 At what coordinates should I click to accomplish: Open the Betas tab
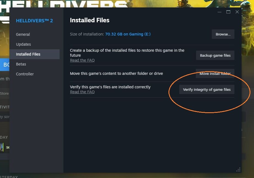pos(21,64)
